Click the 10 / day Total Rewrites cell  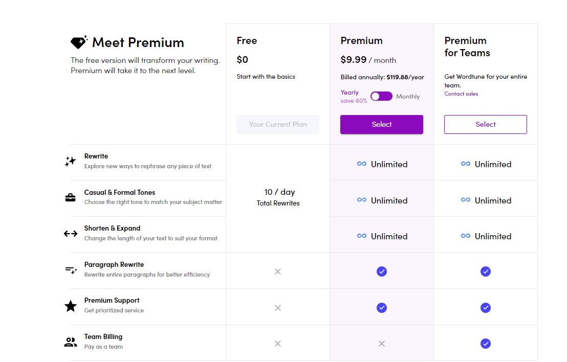pyautogui.click(x=279, y=197)
